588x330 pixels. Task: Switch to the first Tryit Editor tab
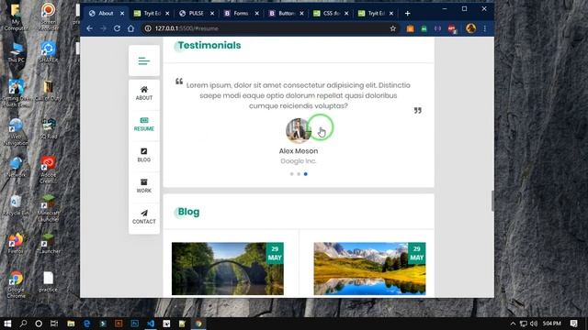pyautogui.click(x=152, y=13)
